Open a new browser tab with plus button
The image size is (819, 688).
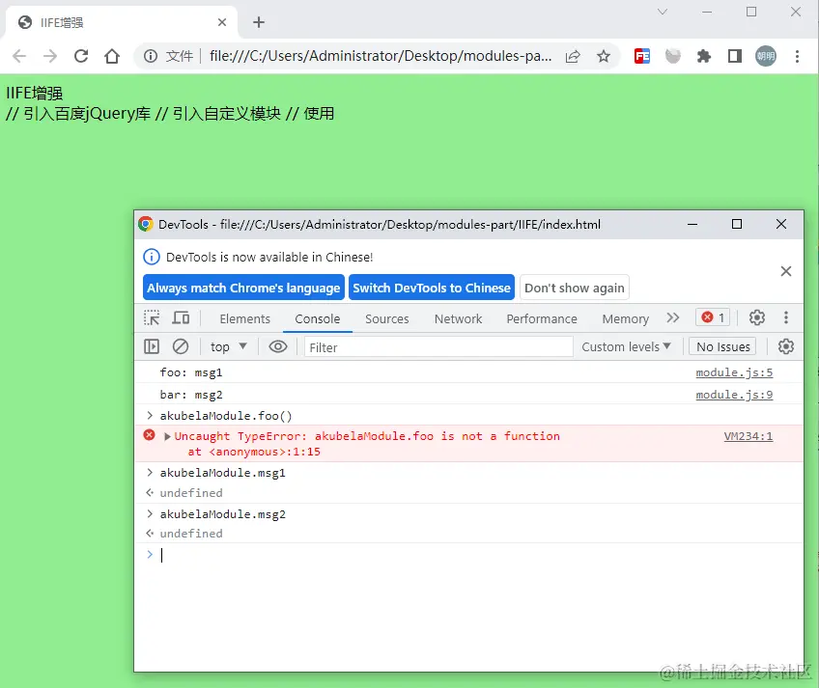click(x=259, y=22)
